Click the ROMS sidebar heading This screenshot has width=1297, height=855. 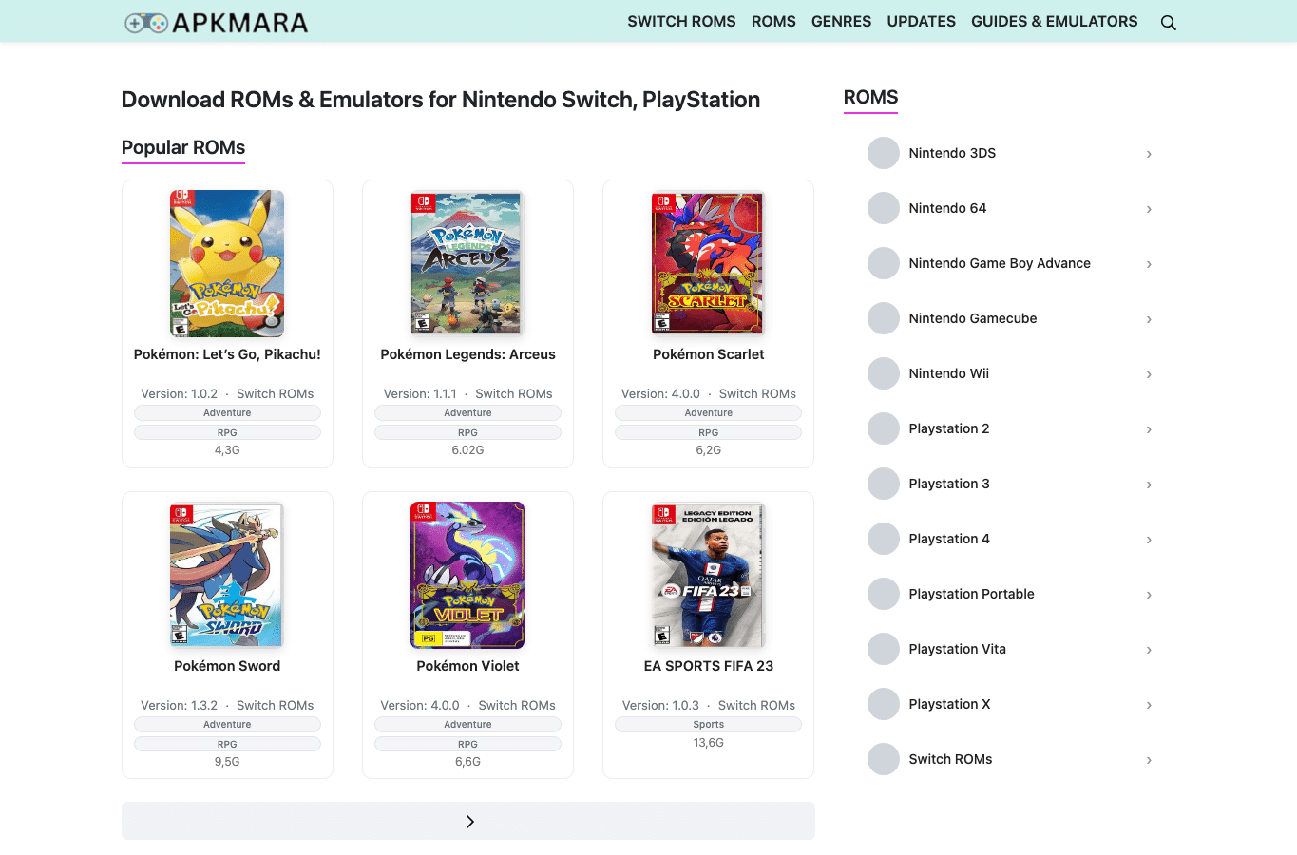tap(870, 97)
